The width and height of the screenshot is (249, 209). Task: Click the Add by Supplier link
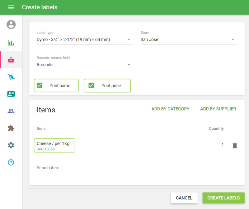point(218,109)
